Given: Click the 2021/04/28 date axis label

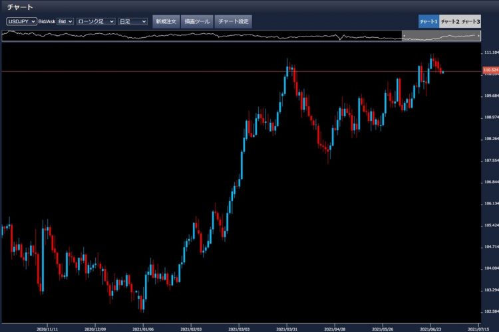Looking at the screenshot, I should point(335,329).
